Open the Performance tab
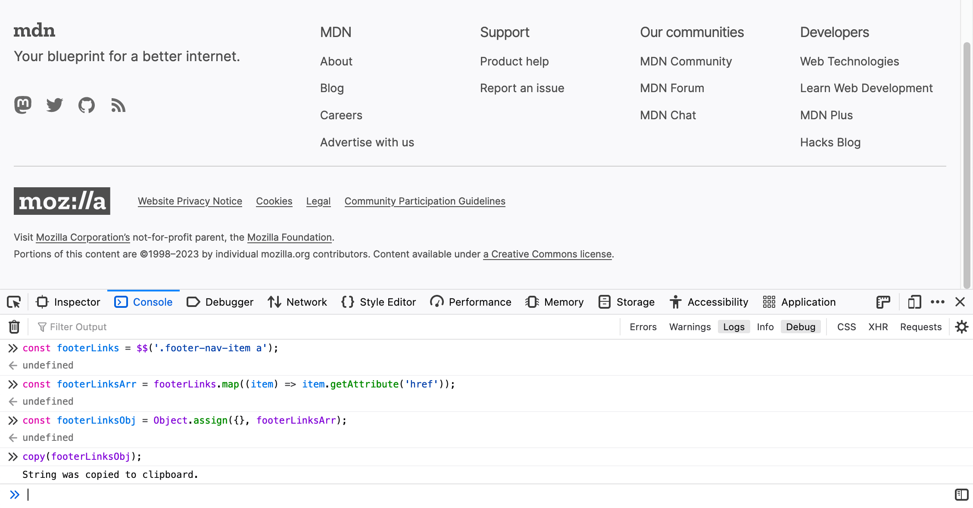Screen dimensions: 973x508 pos(471,302)
